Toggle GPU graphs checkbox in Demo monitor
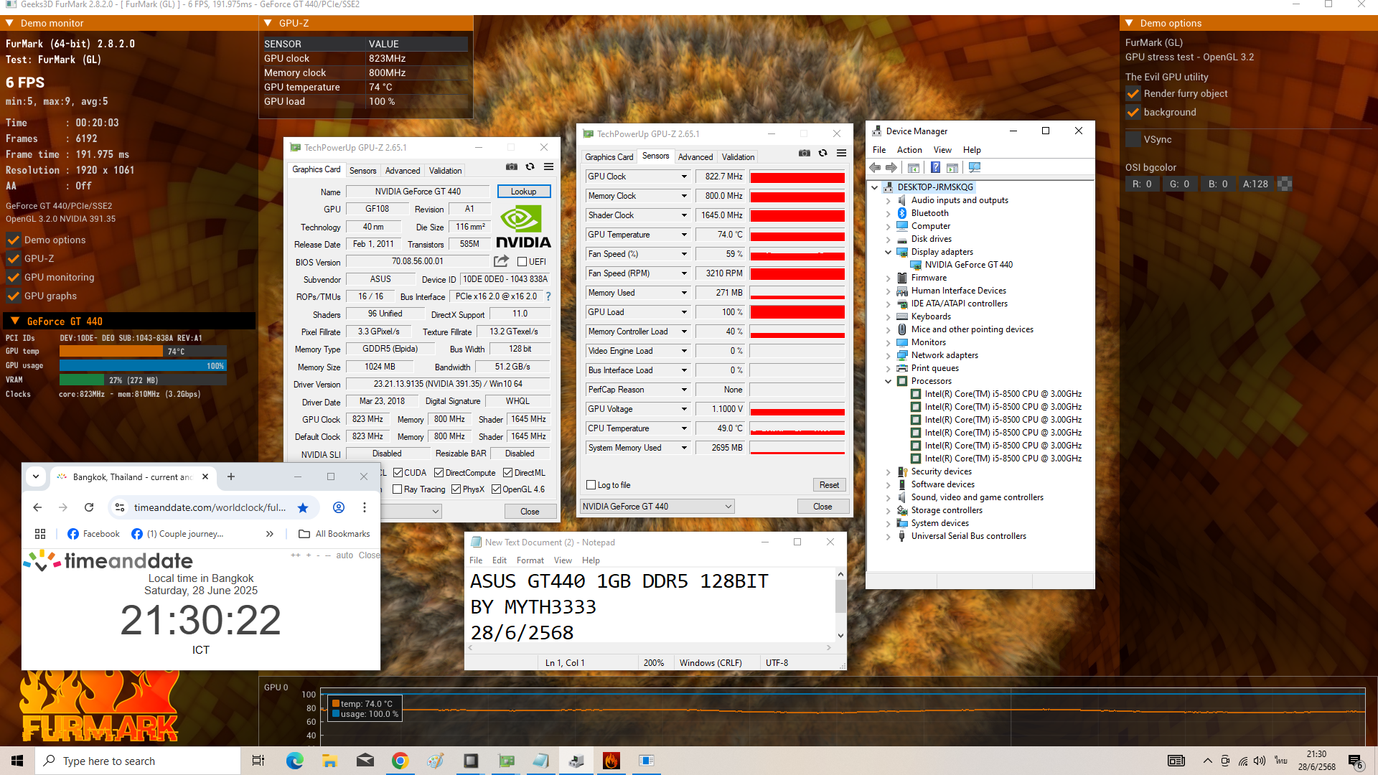The image size is (1378, 775). [14, 296]
